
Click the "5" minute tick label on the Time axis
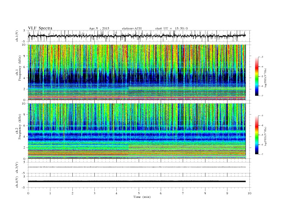coord(139,193)
